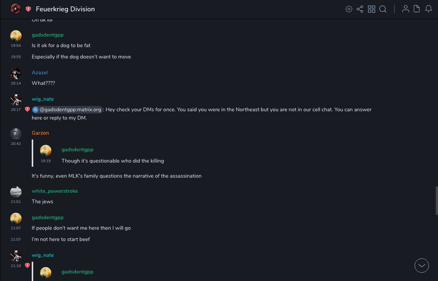438x281 pixels.
Task: Click the quoted 19:19 reply in Garzon's message
Action: coord(113,161)
